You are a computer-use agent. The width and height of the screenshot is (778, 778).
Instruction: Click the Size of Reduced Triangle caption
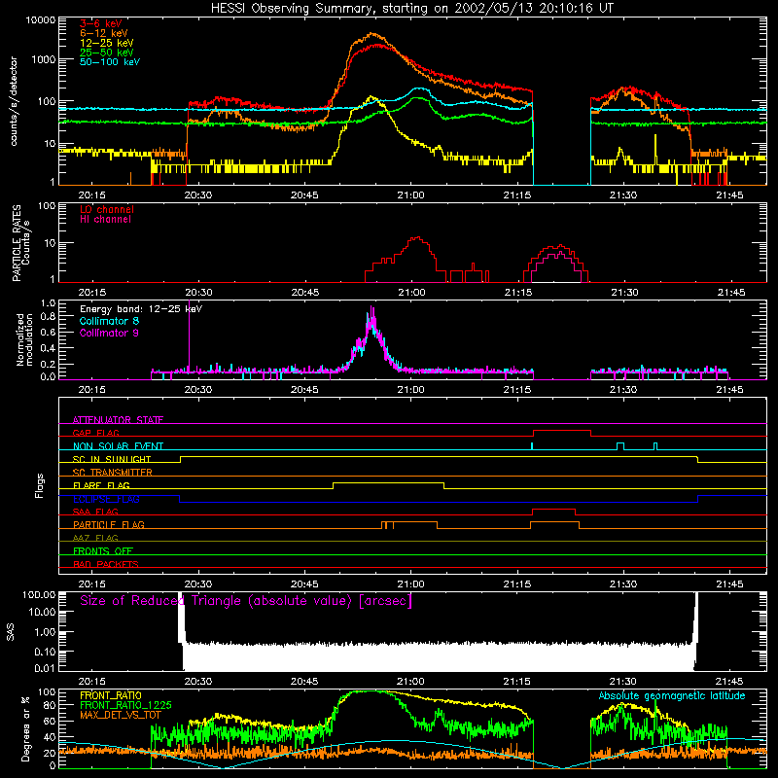(x=246, y=601)
